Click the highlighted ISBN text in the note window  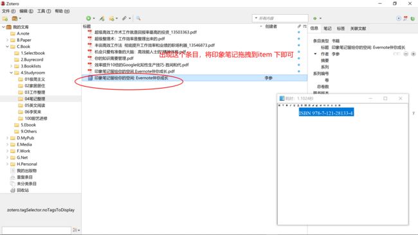326,113
